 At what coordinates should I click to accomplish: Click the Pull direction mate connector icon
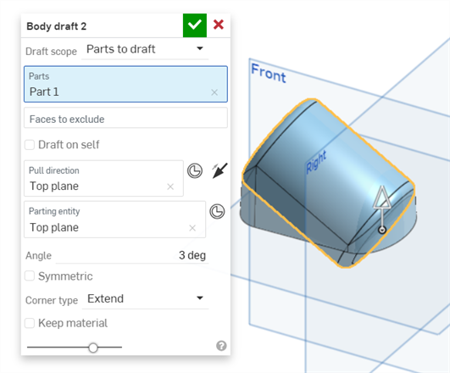coord(195,171)
